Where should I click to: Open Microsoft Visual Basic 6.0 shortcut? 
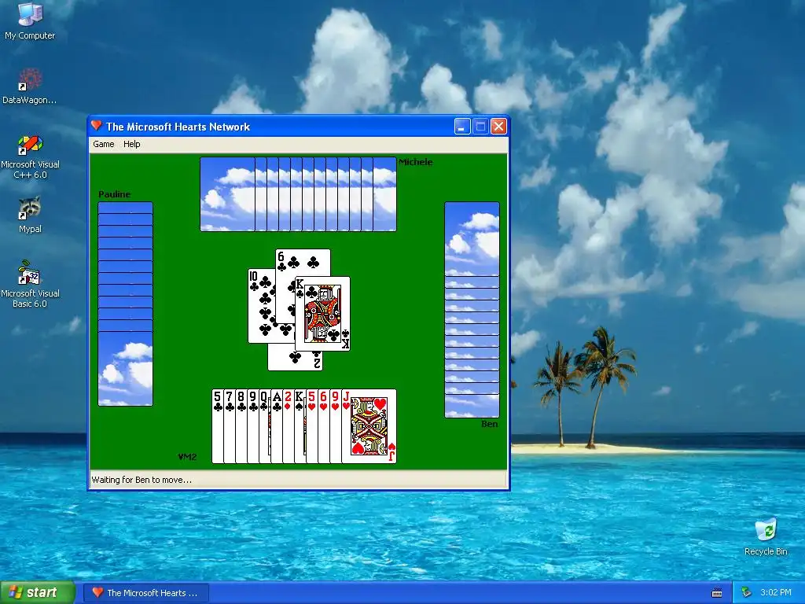tap(30, 284)
